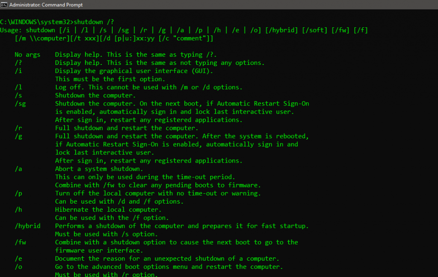Click 'Full shutdown and restart the computer.' on the /r line

pyautogui.click(x=127, y=128)
